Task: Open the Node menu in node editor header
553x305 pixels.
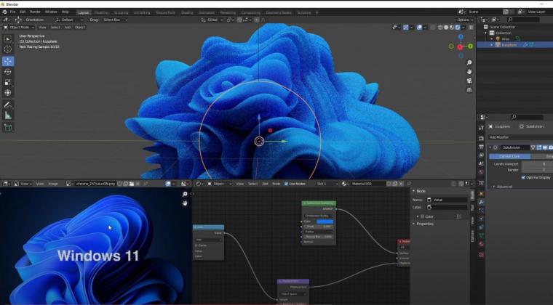Action: pyautogui.click(x=276, y=184)
